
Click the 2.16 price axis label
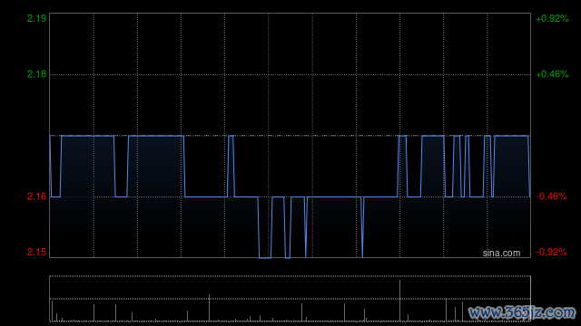(x=36, y=197)
